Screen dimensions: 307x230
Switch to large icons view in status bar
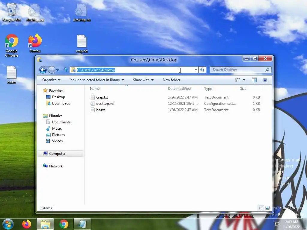267,208
